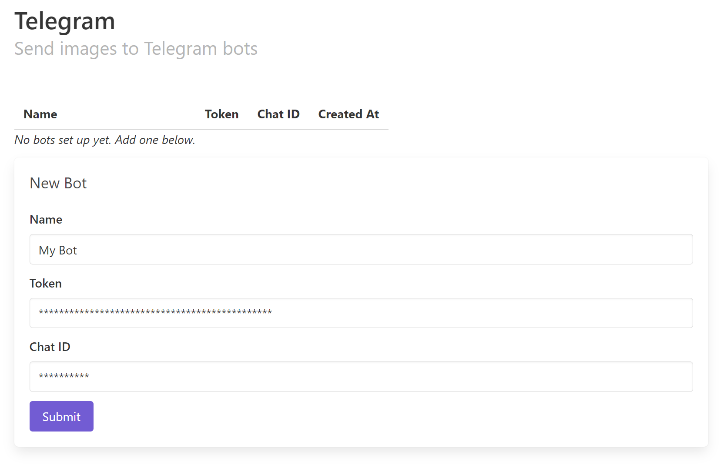Click the 'No bots set up yet' message
The image size is (727, 465).
(x=105, y=140)
